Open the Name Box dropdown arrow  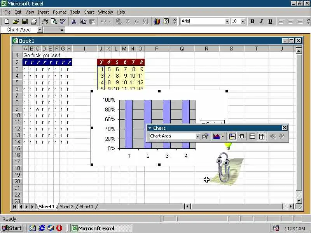pos(40,30)
